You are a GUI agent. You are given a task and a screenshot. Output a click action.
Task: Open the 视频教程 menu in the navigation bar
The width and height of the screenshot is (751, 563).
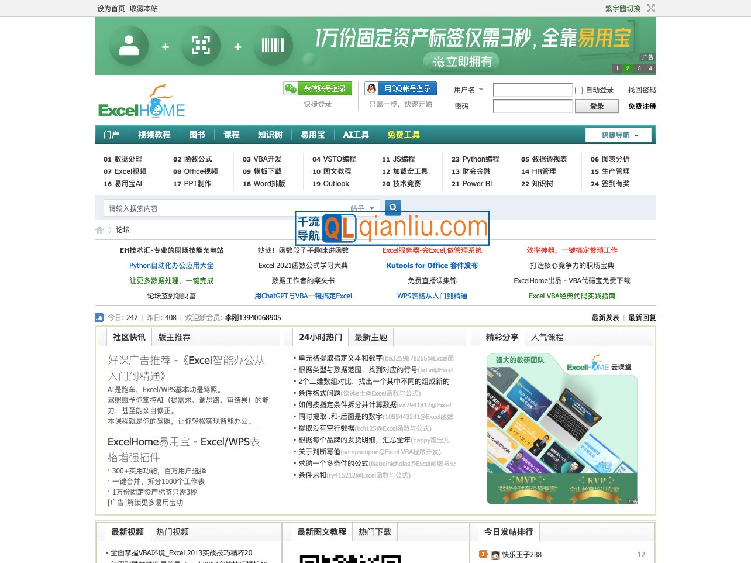coord(154,134)
